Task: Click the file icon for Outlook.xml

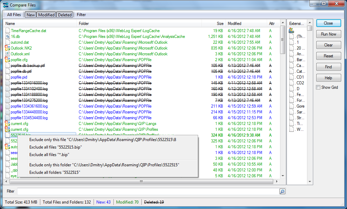Action: tap(8, 54)
